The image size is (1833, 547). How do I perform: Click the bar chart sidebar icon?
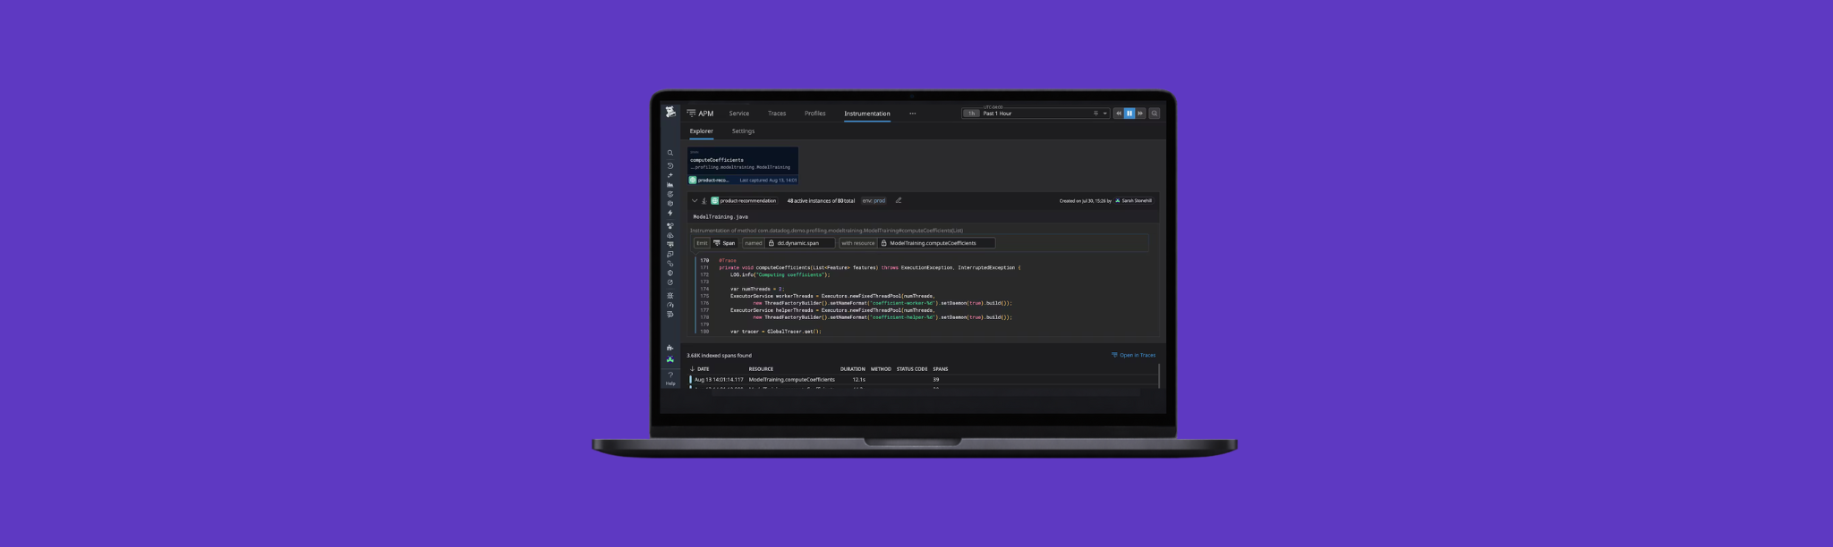pyautogui.click(x=670, y=185)
